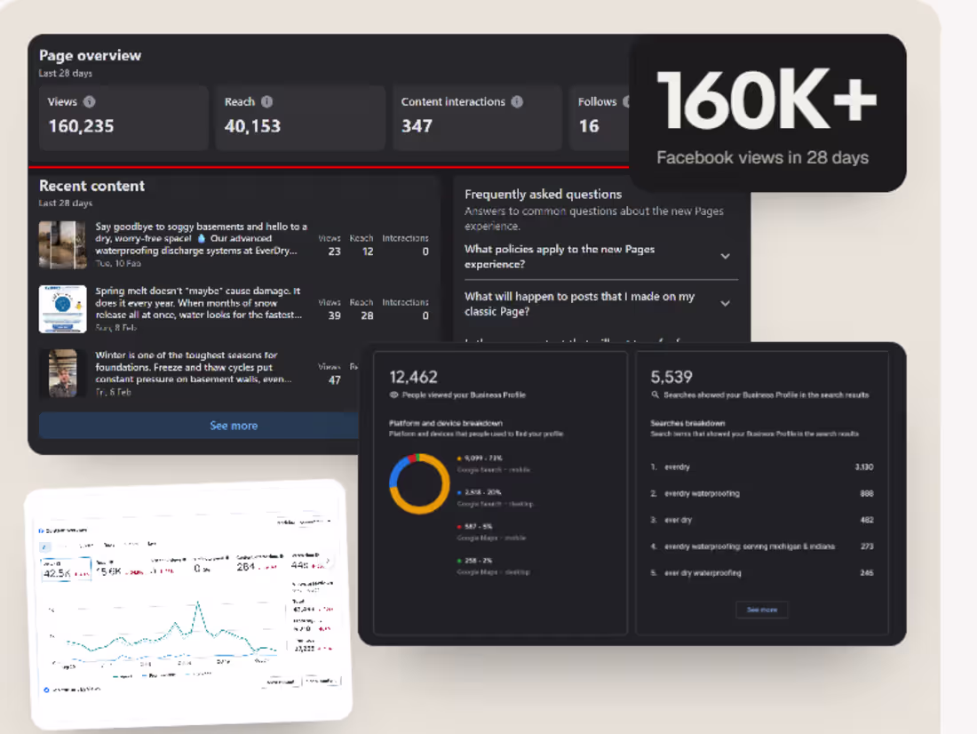Click the magnifier icon beside Searches showed
The image size is (977, 734).
(655, 395)
